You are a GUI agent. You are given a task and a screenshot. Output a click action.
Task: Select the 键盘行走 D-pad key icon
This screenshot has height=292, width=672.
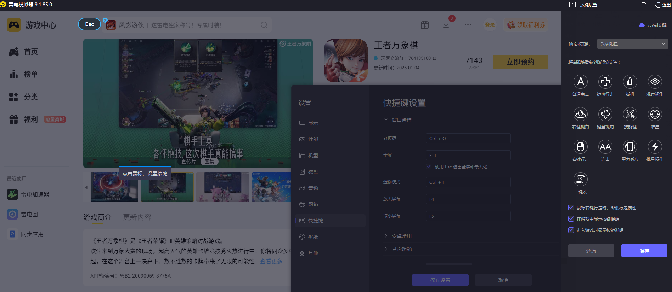pyautogui.click(x=605, y=82)
